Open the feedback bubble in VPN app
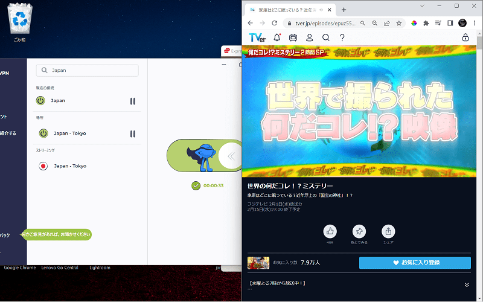 coord(56,234)
